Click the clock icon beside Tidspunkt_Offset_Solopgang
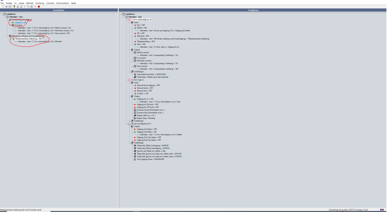 coord(135,145)
